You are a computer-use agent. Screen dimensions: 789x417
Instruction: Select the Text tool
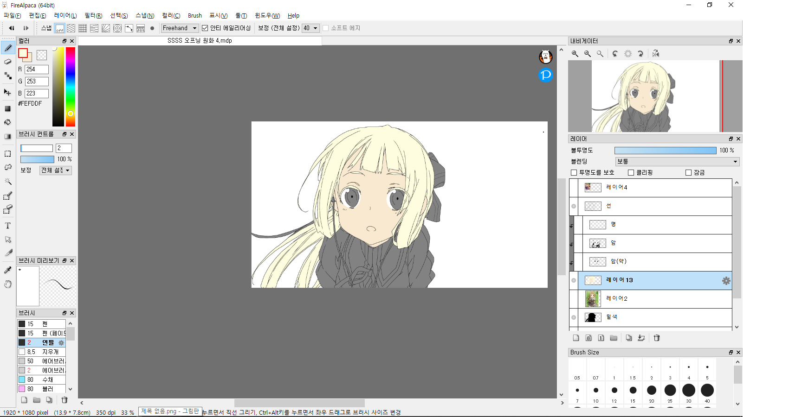[8, 226]
